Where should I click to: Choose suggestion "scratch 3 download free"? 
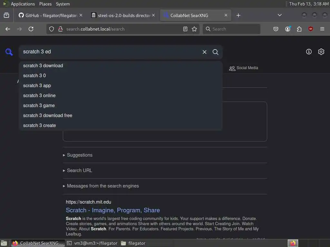[x=121, y=115]
